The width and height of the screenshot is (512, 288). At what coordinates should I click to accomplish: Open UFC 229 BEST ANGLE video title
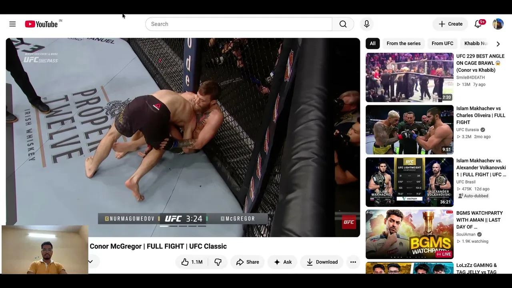[480, 63]
